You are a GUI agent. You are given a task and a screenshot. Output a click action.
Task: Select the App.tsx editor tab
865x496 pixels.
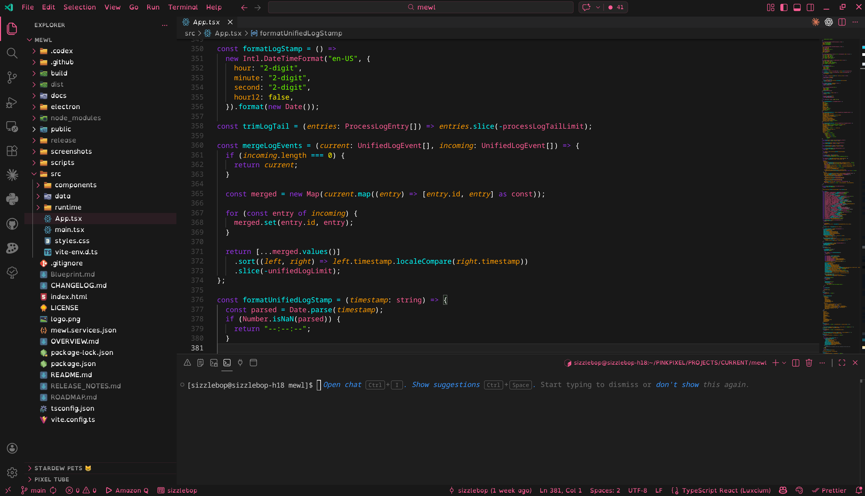(x=206, y=22)
